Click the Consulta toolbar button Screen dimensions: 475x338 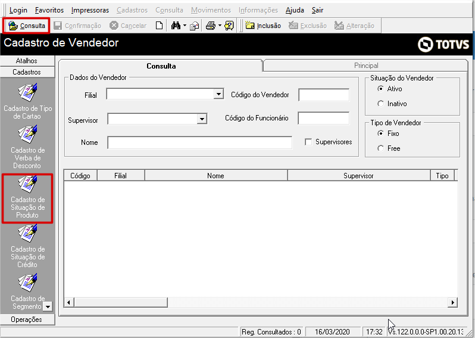(27, 26)
